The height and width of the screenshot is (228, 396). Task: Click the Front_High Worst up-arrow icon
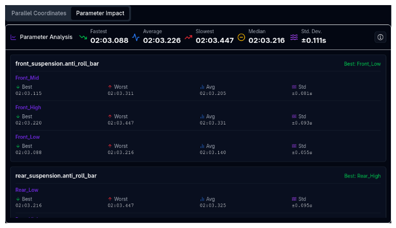point(110,117)
